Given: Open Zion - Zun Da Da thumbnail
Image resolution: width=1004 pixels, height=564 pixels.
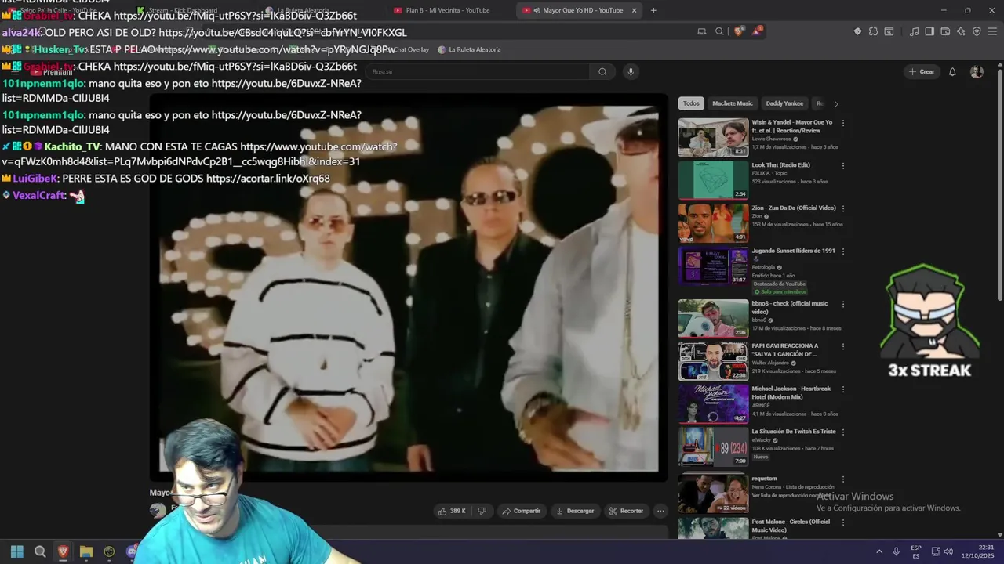Looking at the screenshot, I should click(x=713, y=223).
